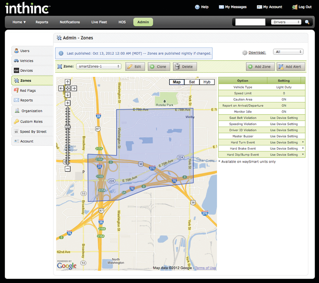Click the Download gear icon
Viewport: 319px width, 283px height.
point(245,52)
